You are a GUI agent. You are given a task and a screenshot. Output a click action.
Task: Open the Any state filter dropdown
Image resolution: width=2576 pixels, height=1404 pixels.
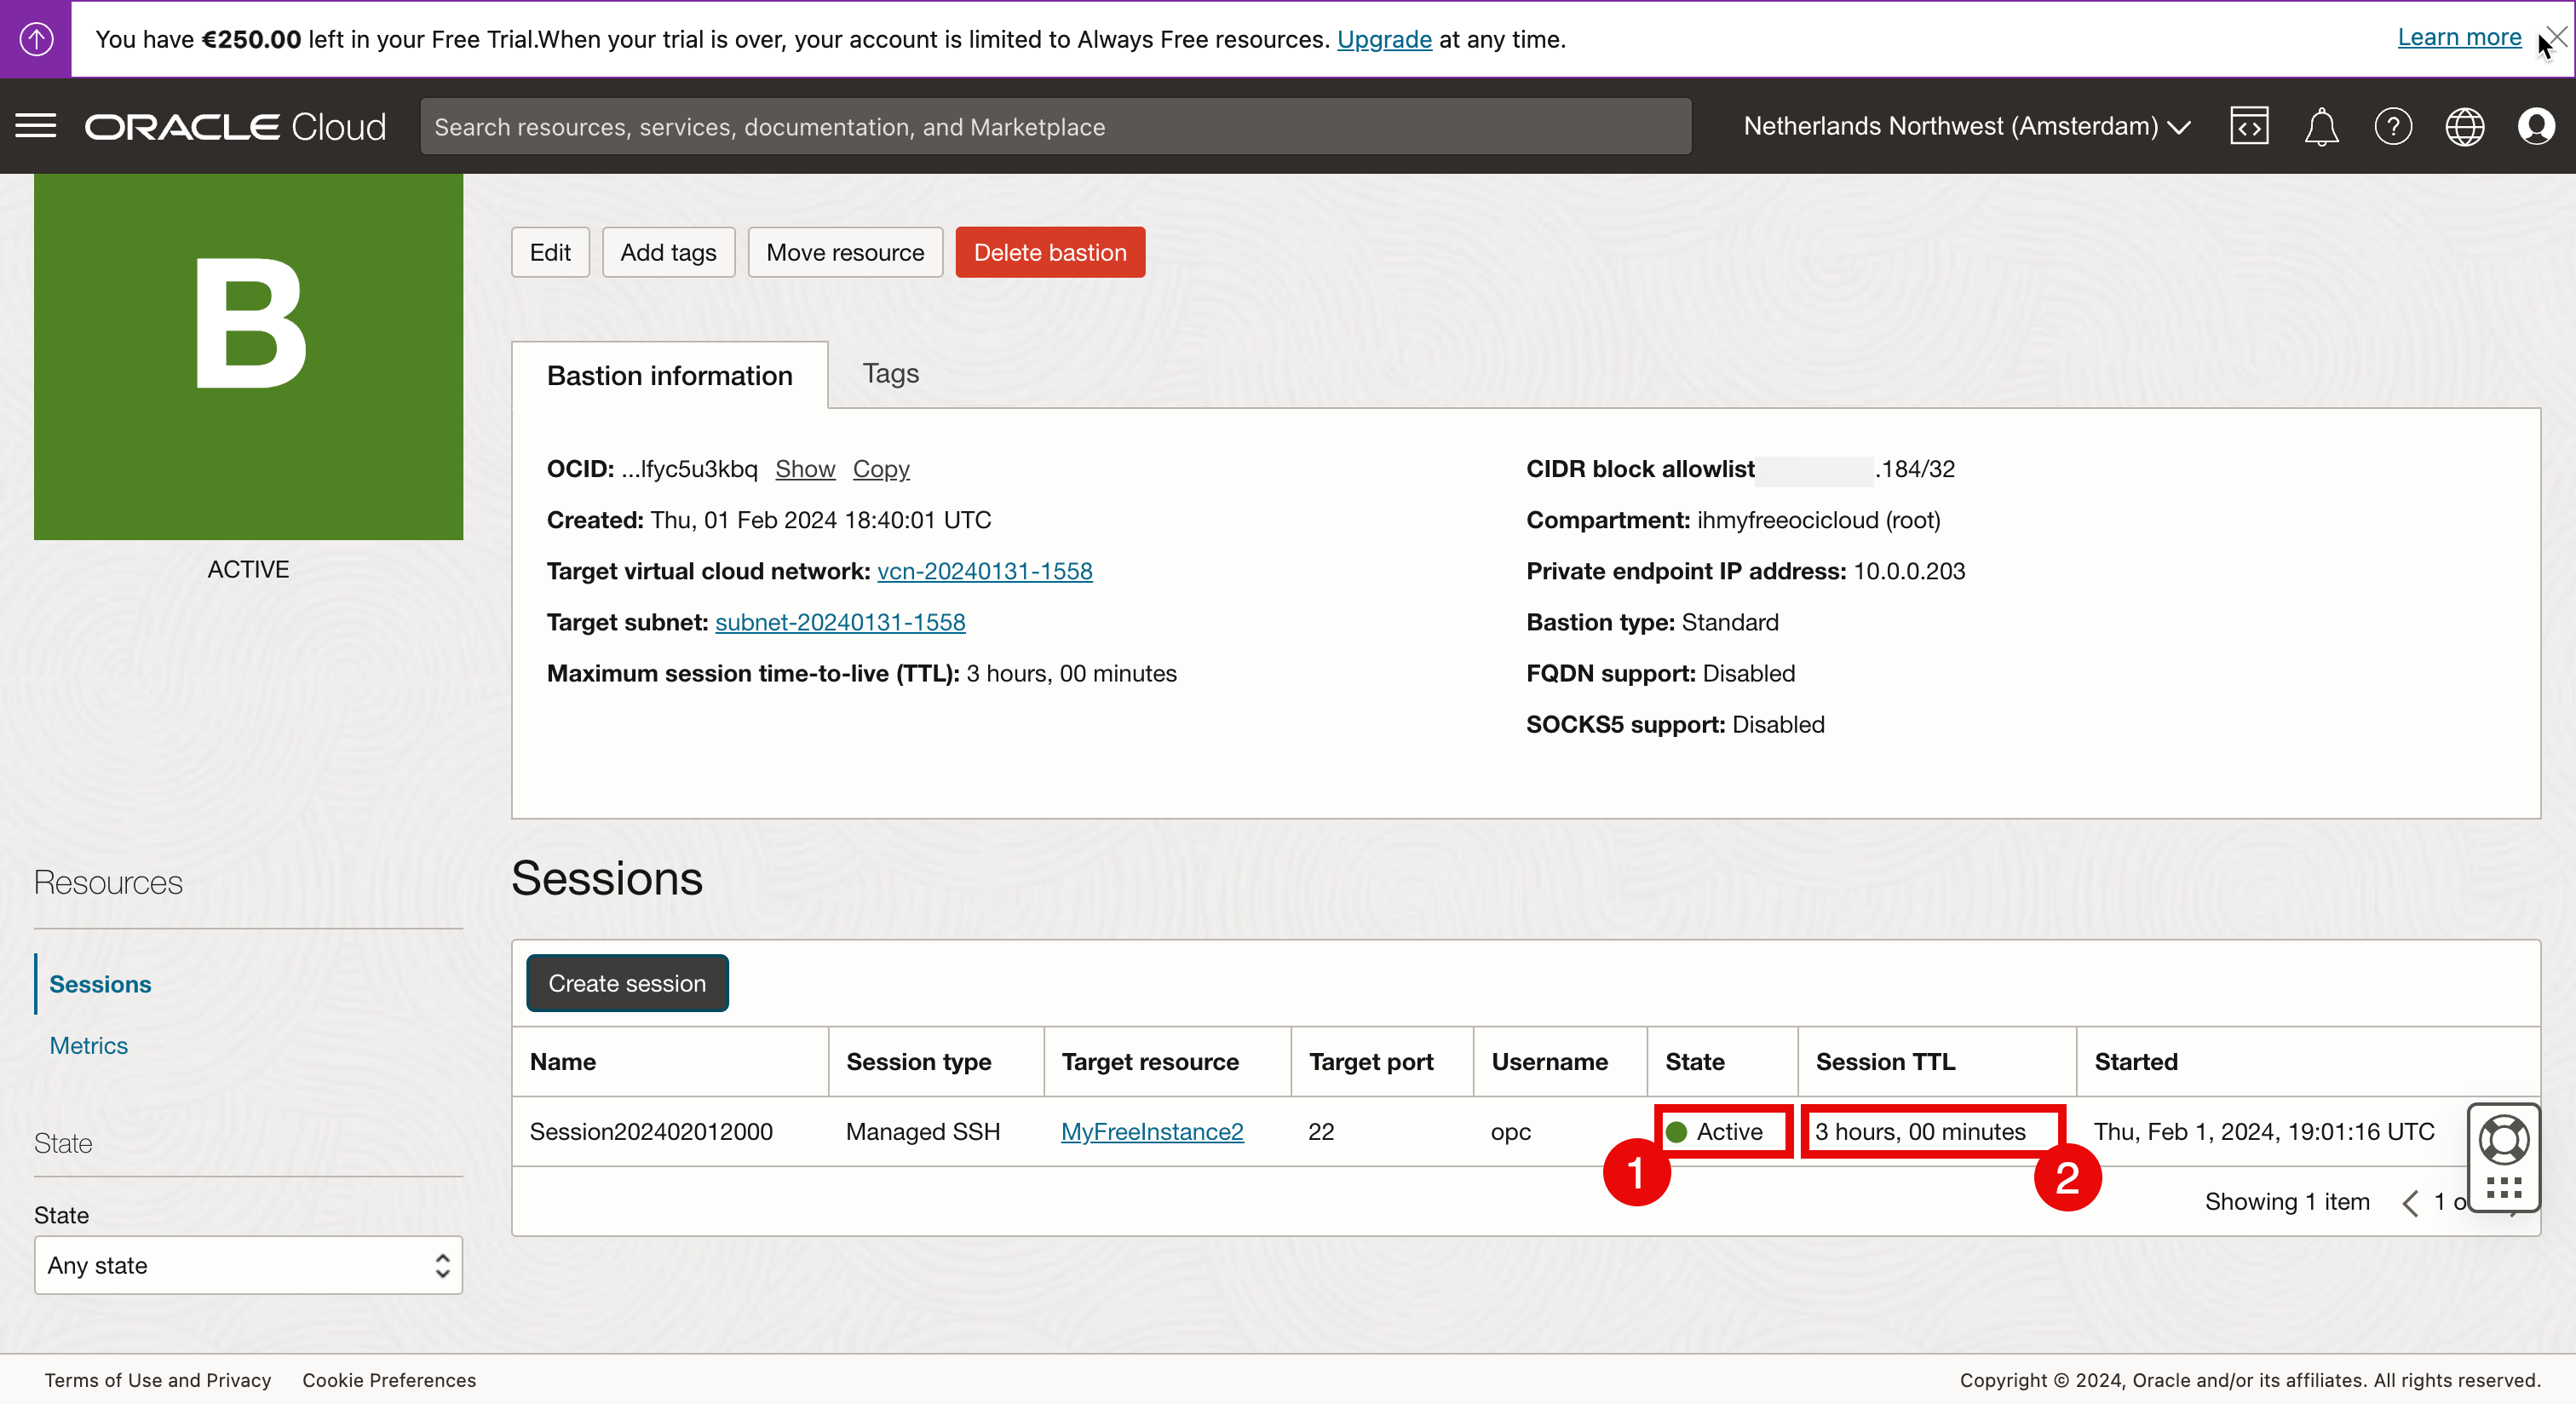pos(248,1265)
